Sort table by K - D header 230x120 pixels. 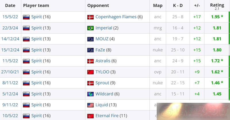pyautogui.click(x=178, y=5)
